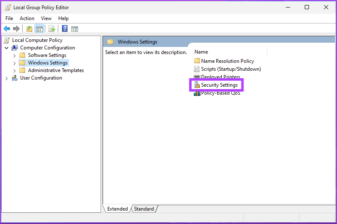Click the Back arrow toolbar icon

pyautogui.click(x=7, y=28)
